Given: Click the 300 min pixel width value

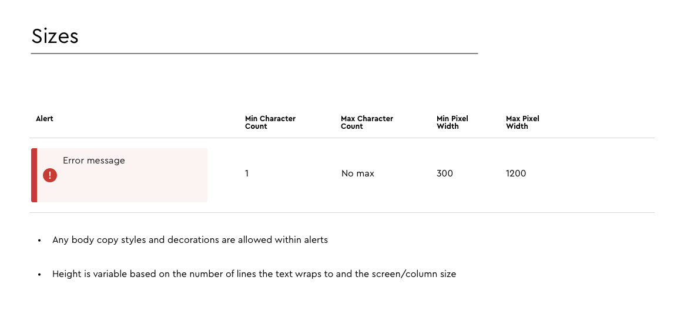Looking at the screenshot, I should click(444, 173).
